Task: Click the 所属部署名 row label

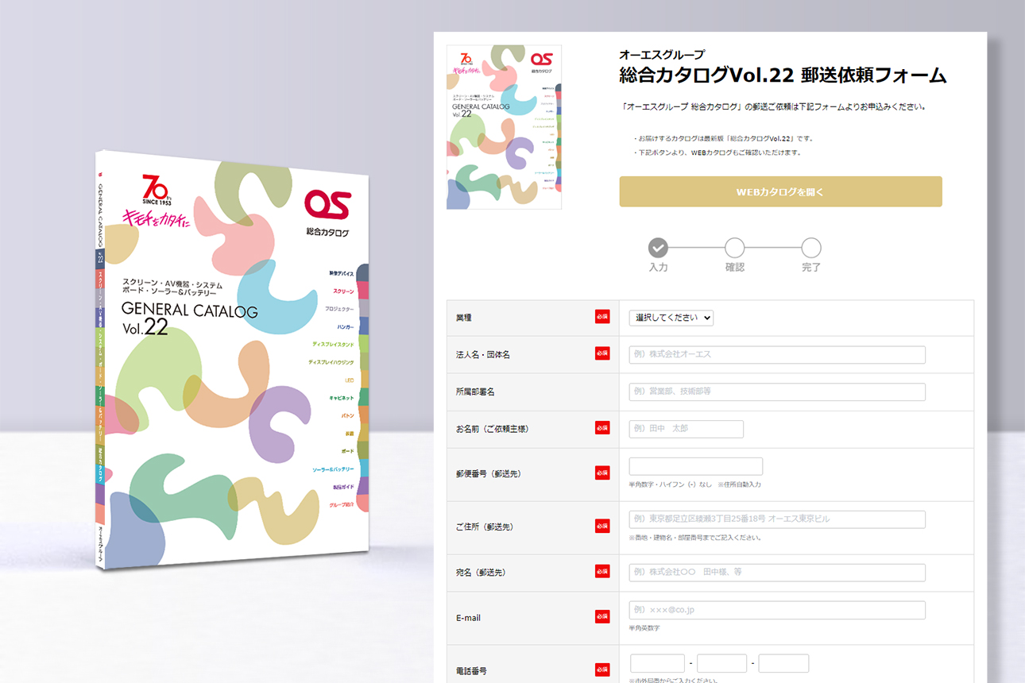Action: point(475,392)
